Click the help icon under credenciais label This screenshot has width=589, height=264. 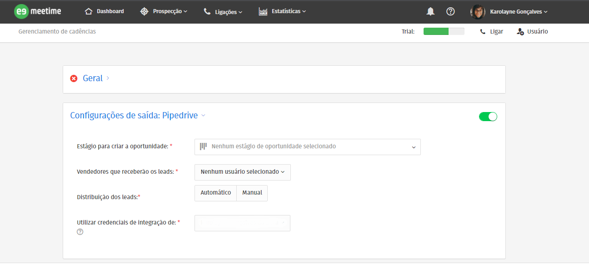[x=80, y=232]
